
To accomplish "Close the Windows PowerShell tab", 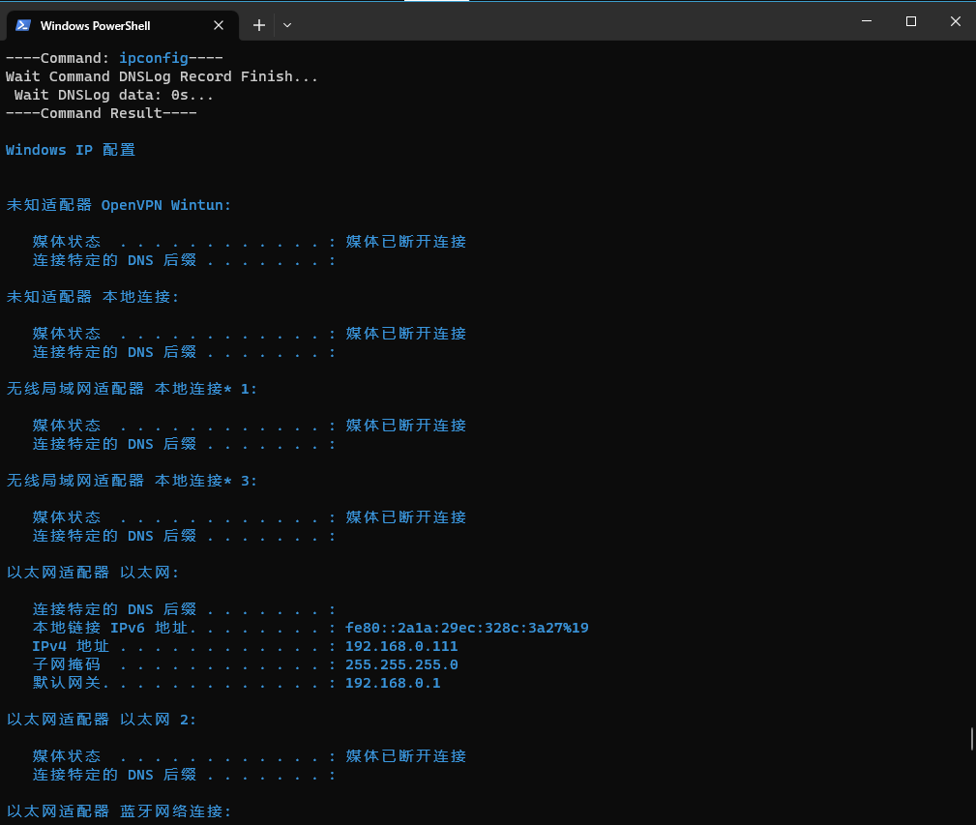I will click(x=220, y=25).
